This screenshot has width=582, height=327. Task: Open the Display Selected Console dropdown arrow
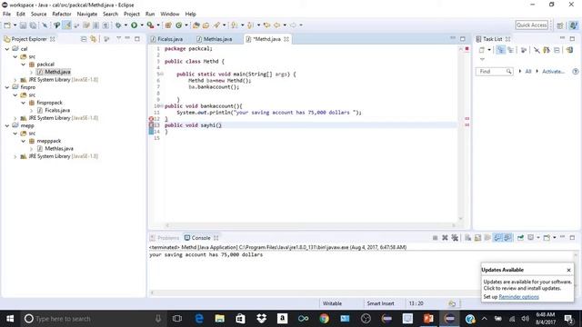coord(537,238)
